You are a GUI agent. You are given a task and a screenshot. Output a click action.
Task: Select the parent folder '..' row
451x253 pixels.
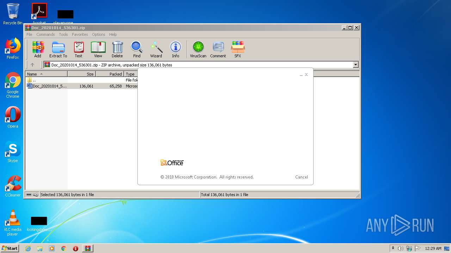coord(81,80)
